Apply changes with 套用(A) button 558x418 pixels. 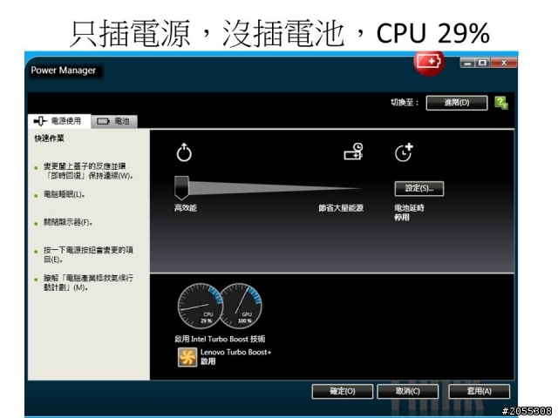pos(479,391)
